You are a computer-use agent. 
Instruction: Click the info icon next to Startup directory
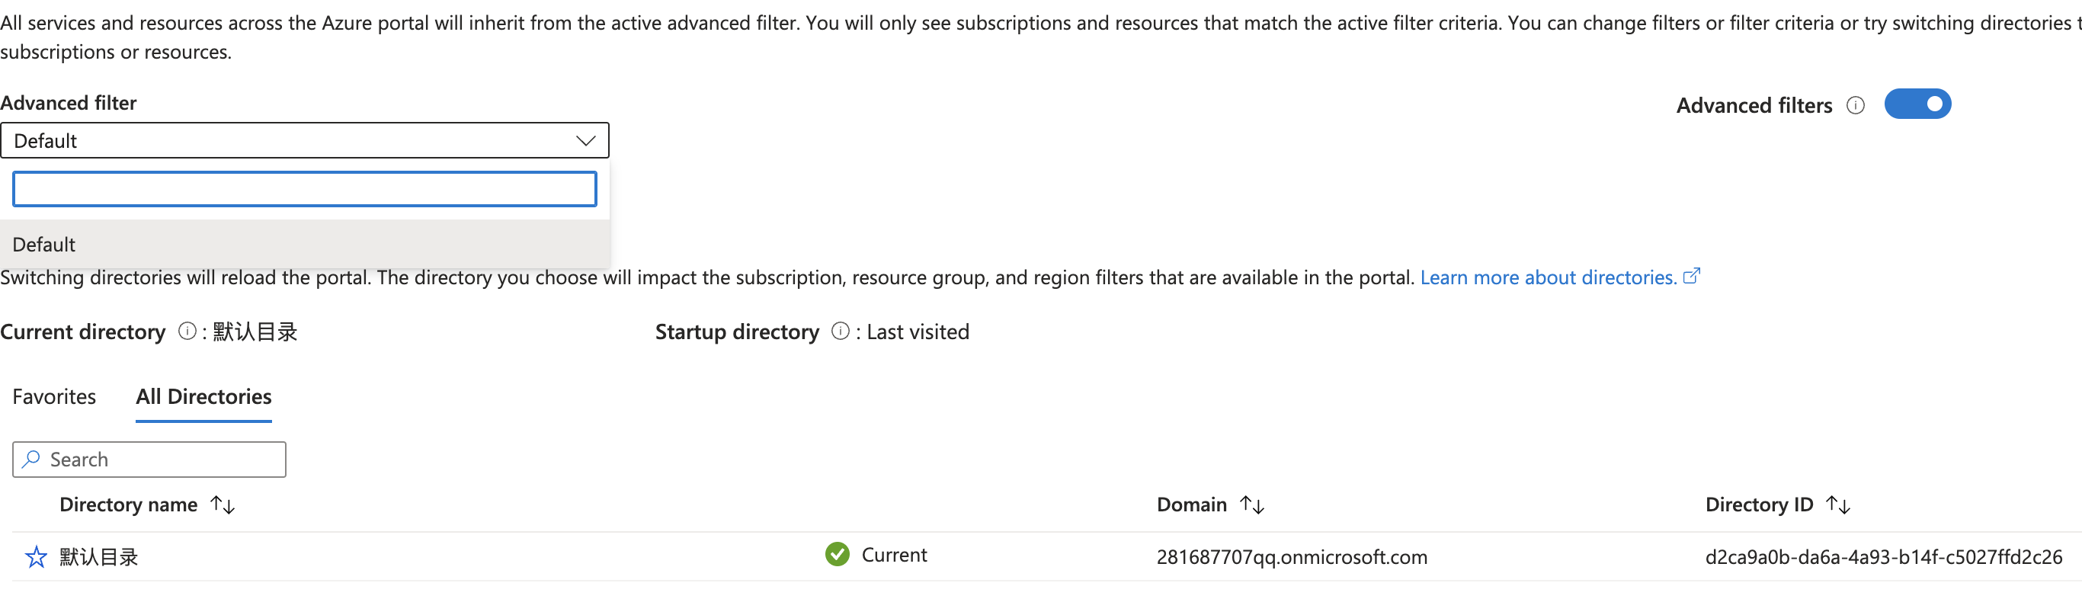(x=839, y=331)
